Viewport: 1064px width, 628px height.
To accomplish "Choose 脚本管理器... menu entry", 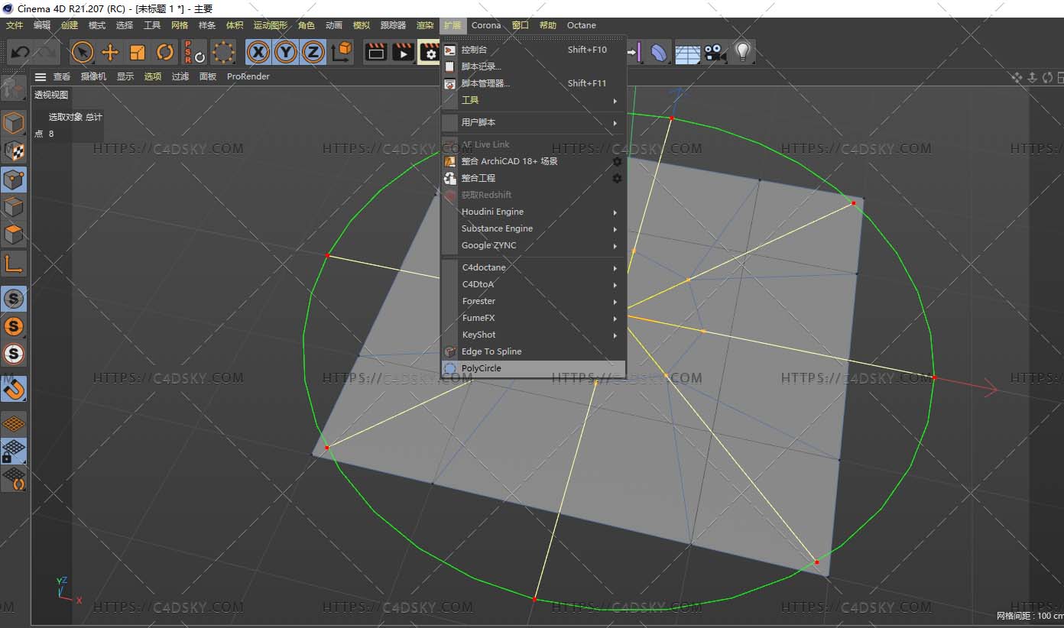I will [534, 83].
